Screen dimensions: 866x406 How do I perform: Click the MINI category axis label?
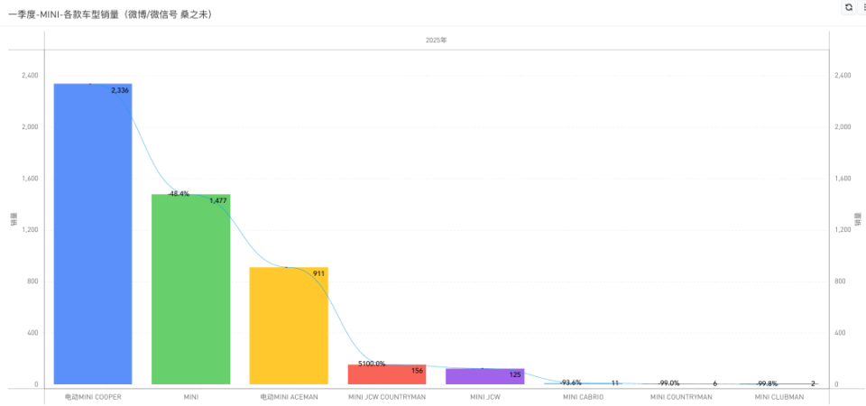pos(191,397)
